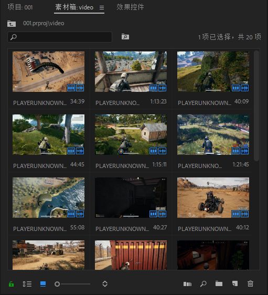
Task: Click video badge on 1:15:11 clip
Action: pyautogui.click(x=153, y=151)
